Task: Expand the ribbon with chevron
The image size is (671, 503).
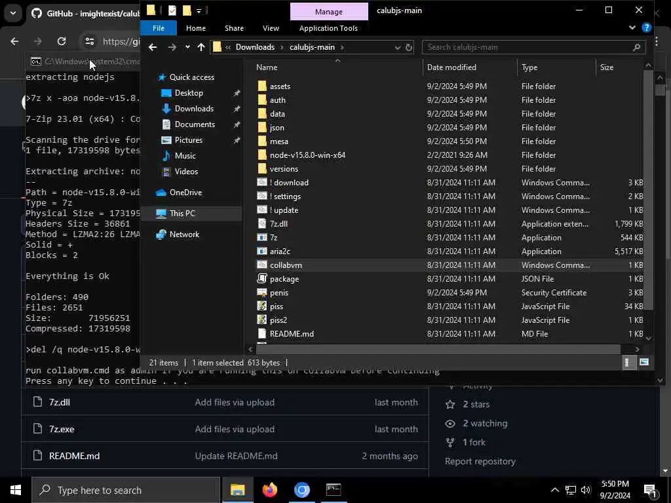Action: (x=632, y=28)
